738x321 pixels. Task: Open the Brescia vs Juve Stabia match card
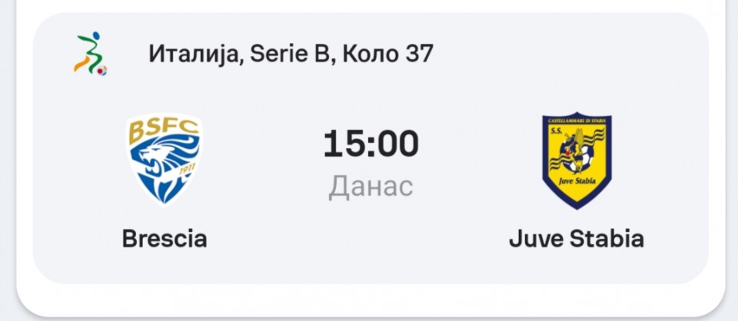point(371,148)
